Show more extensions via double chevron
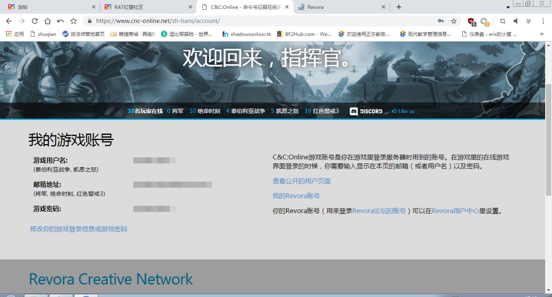Image resolution: width=552 pixels, height=297 pixels. pos(529,21)
